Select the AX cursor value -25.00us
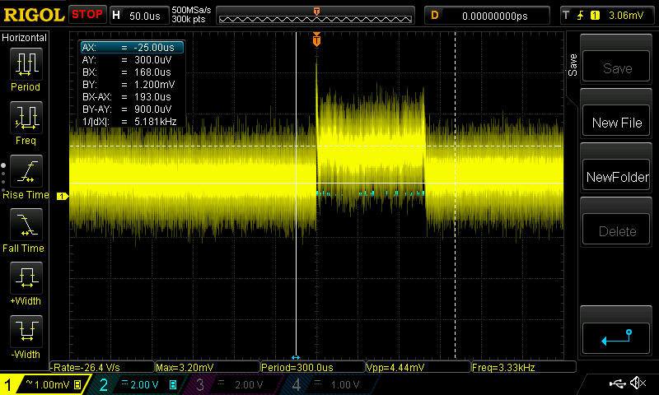This screenshot has height=395, width=659. [x=154, y=48]
